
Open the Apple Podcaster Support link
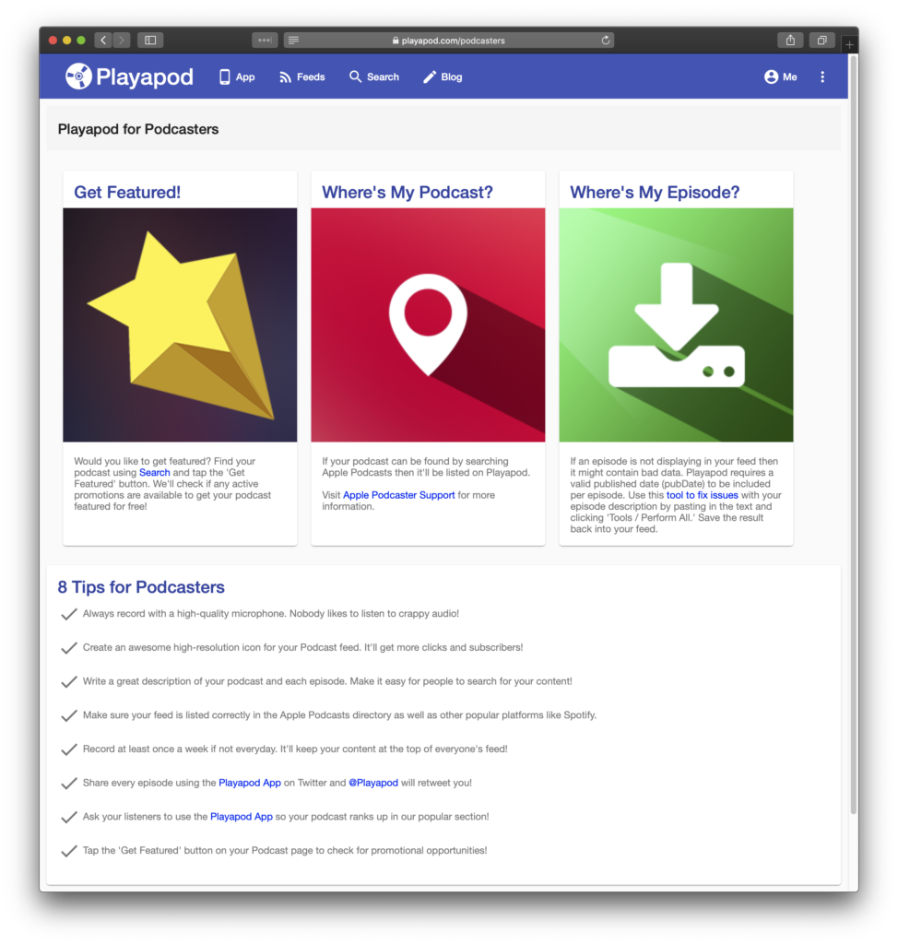[x=398, y=495]
